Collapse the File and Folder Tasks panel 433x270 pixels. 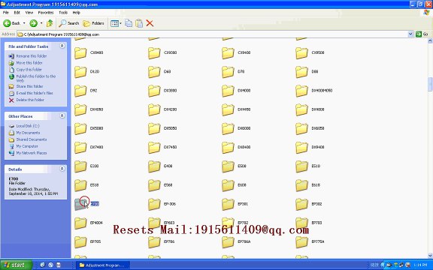click(x=62, y=46)
